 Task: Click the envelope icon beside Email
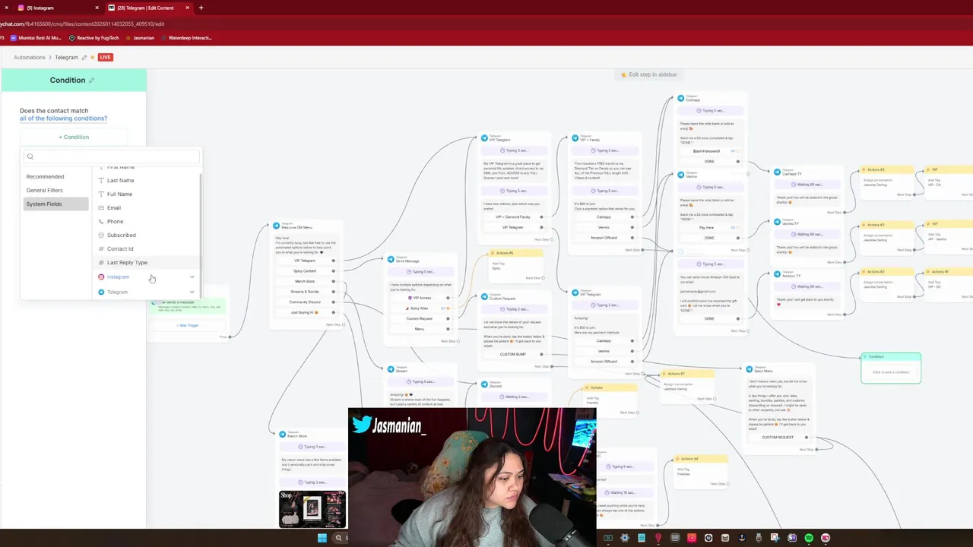(101, 208)
